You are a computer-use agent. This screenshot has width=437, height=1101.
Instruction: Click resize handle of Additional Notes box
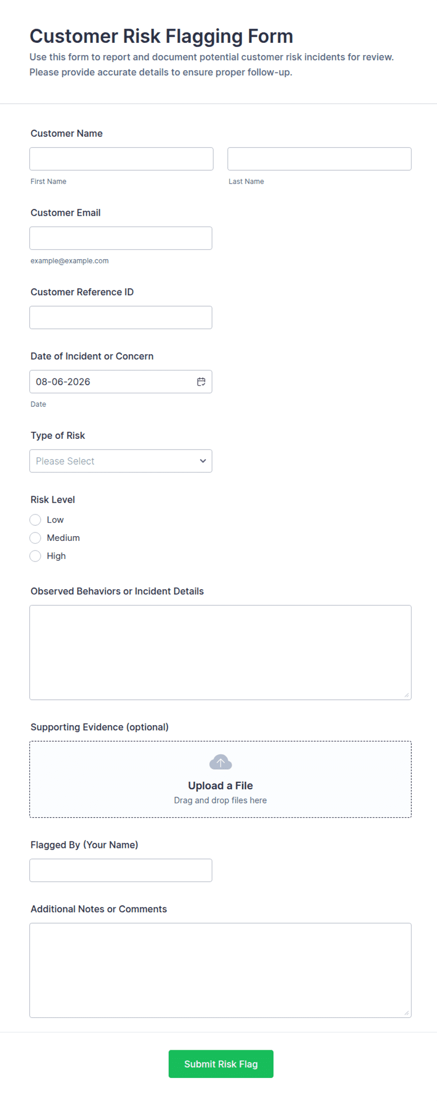pos(406,1013)
